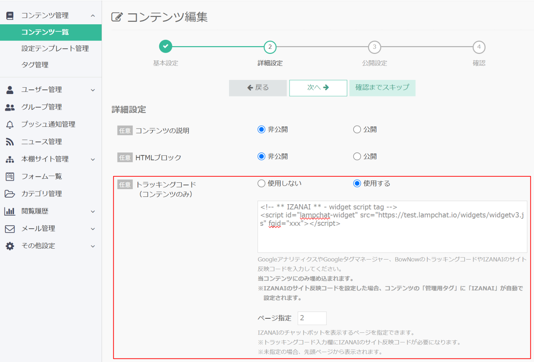This screenshot has width=534, height=362.
Task: Expand the ユーザー管理 chevron
Action: 93,90
